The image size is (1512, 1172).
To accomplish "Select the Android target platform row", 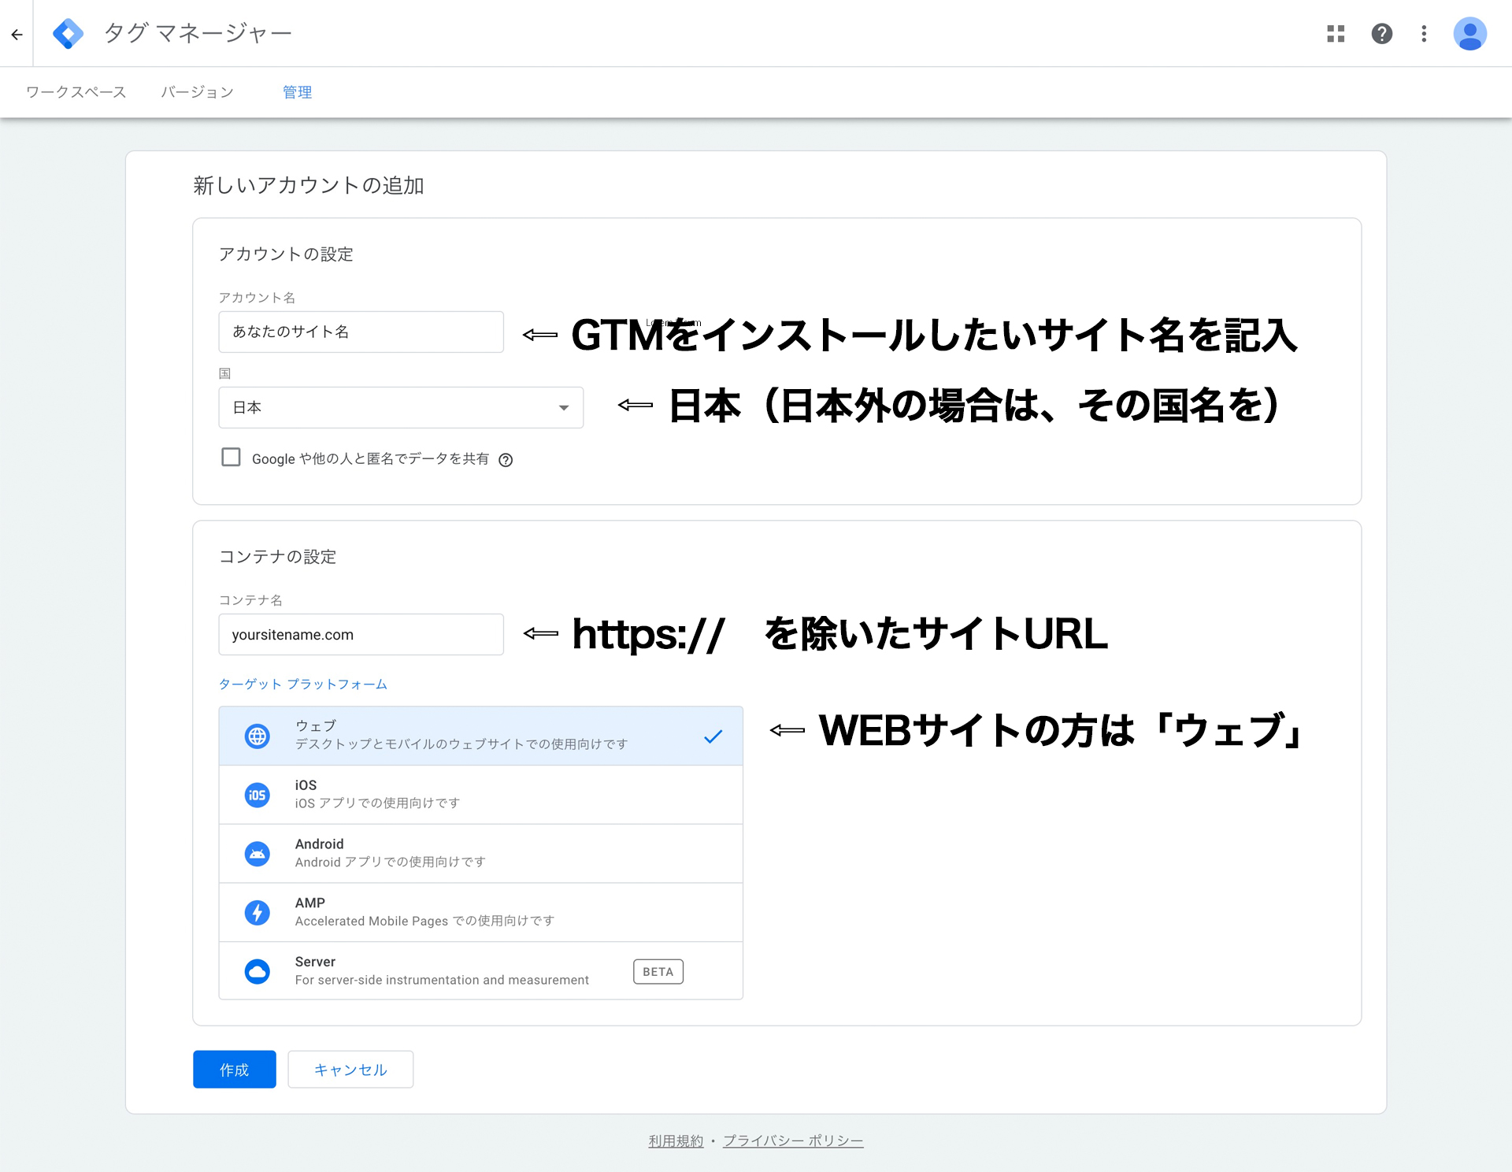I will tap(481, 854).
